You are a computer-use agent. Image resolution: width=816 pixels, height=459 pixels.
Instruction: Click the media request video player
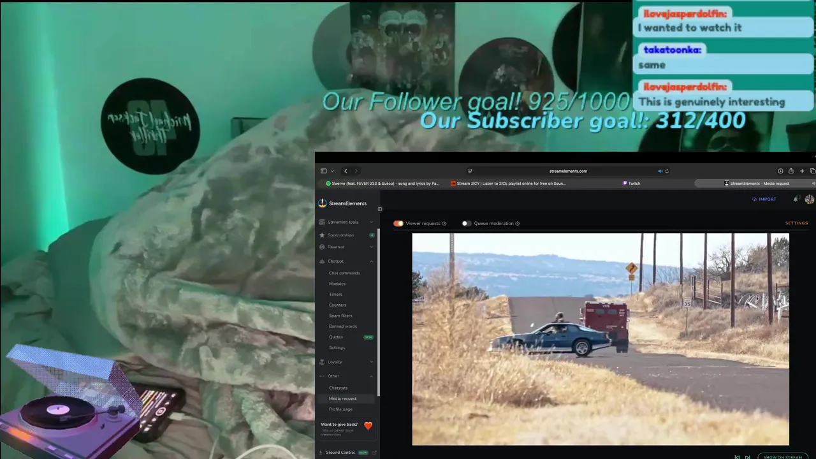[x=601, y=339]
